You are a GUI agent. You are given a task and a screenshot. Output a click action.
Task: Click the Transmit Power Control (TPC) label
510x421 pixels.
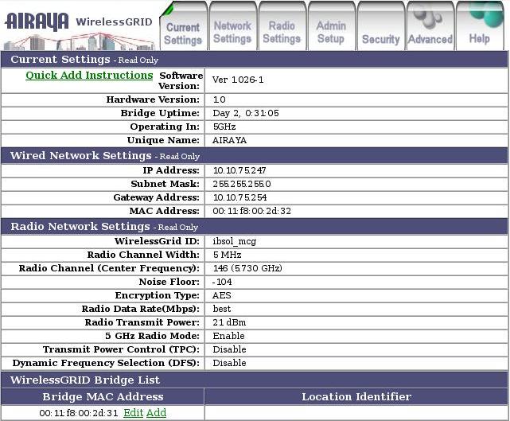(x=121, y=349)
